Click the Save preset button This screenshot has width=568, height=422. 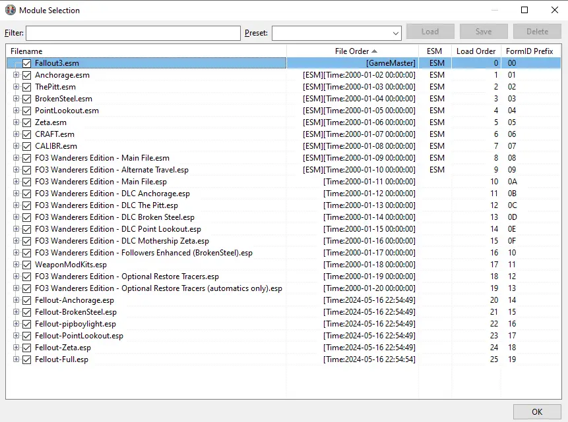coord(484,32)
